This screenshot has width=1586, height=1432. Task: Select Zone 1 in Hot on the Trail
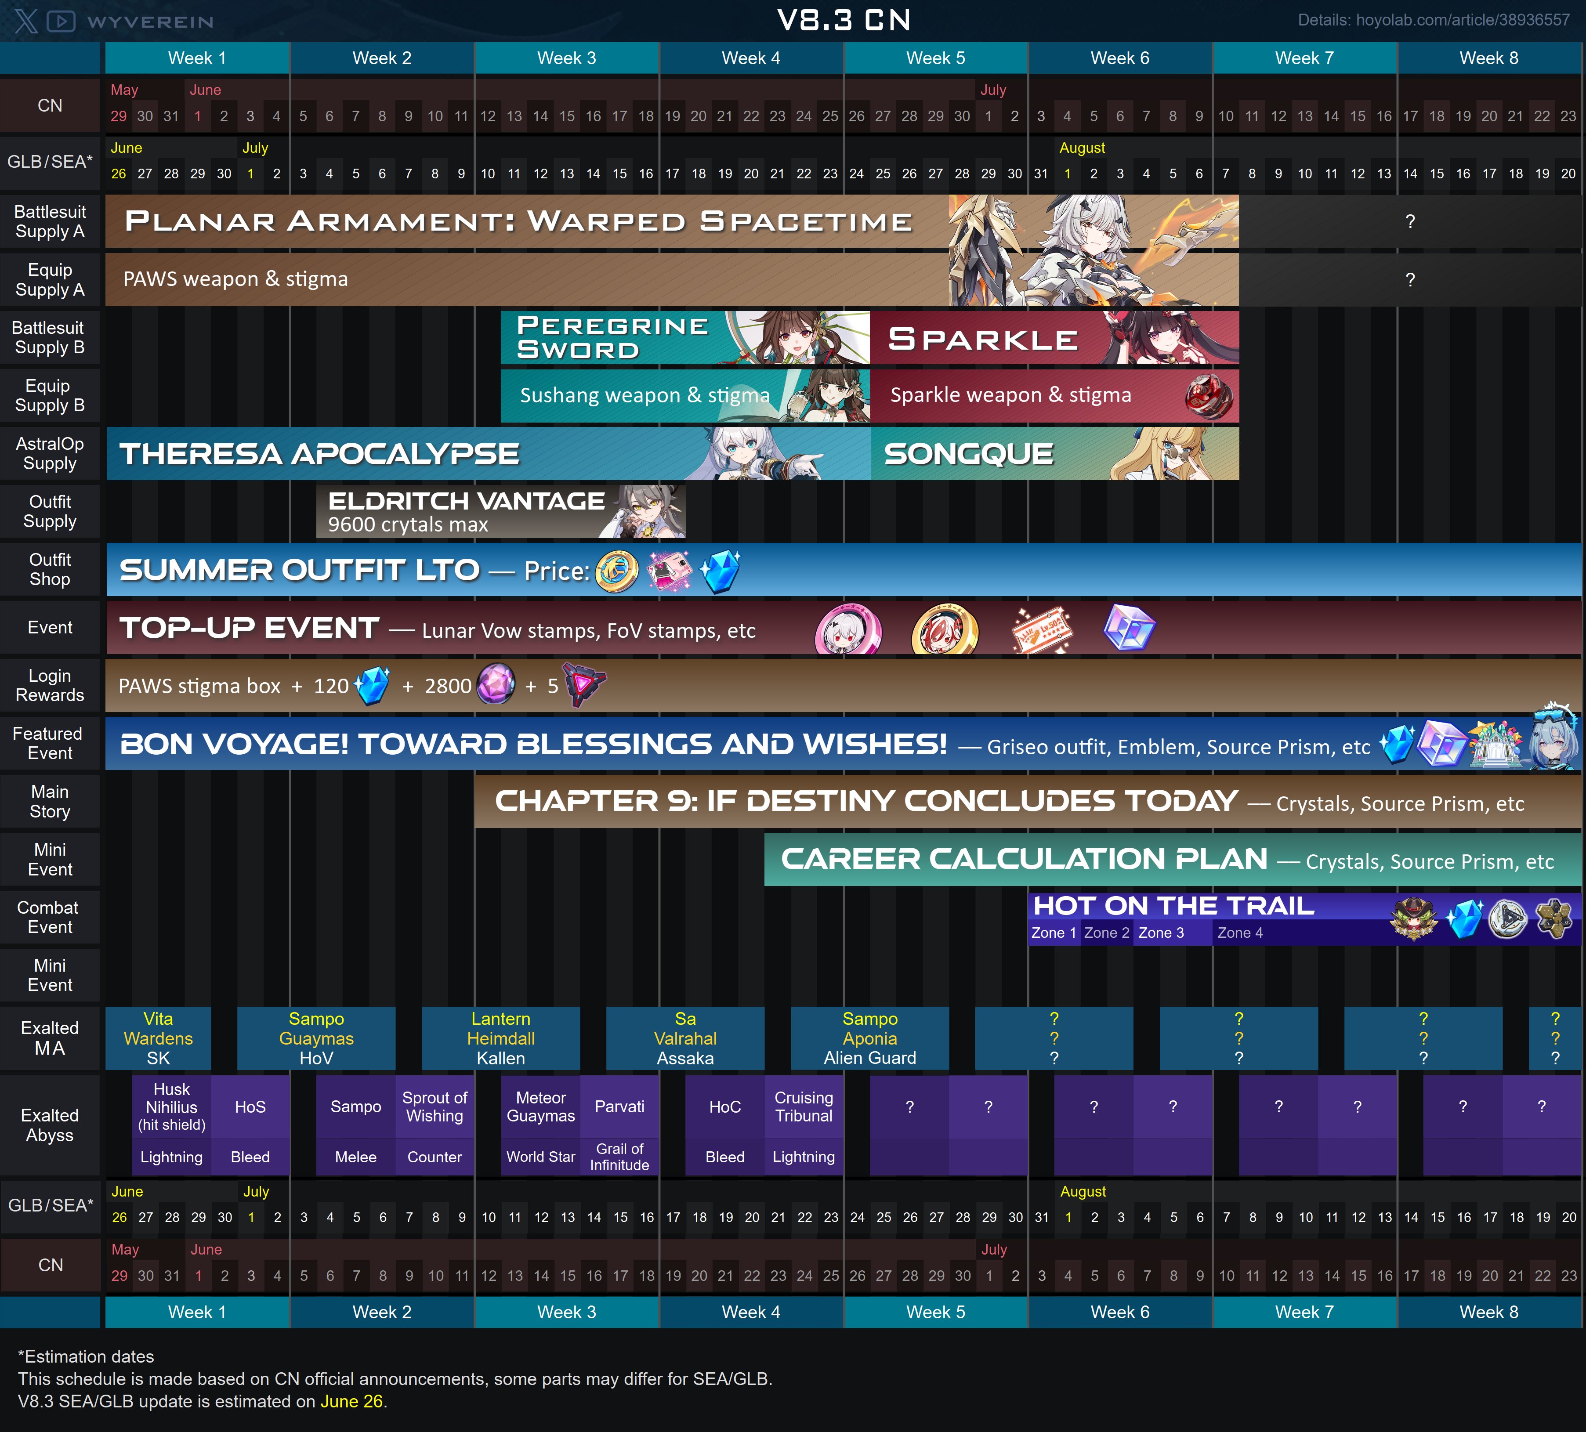point(1054,933)
